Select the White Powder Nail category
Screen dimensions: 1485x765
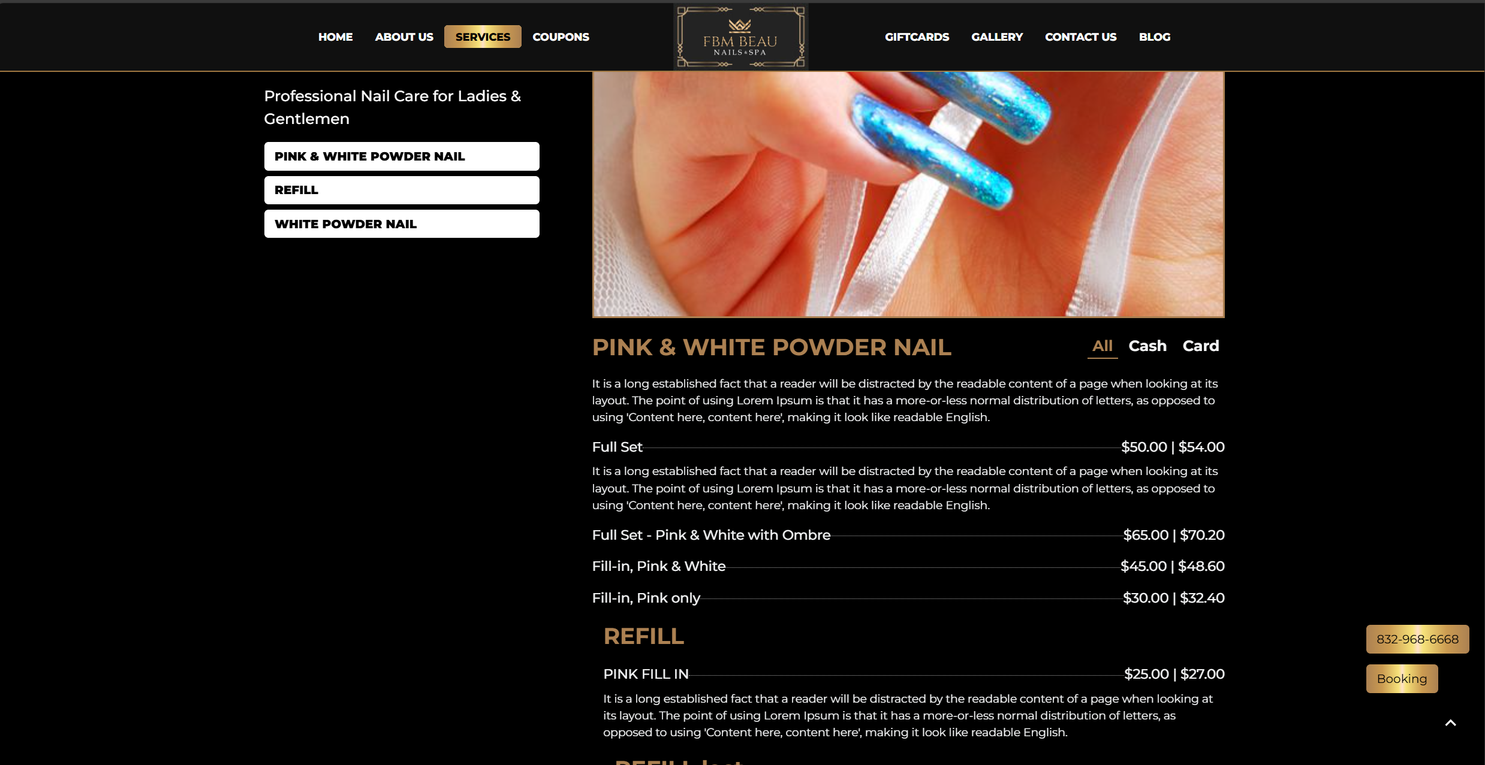pyautogui.click(x=402, y=224)
